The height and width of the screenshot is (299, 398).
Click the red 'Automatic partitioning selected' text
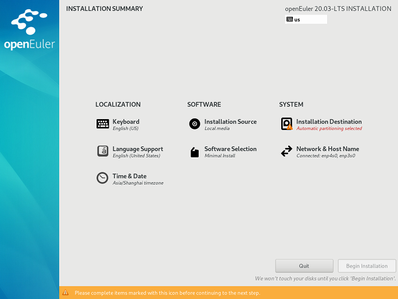coord(329,128)
